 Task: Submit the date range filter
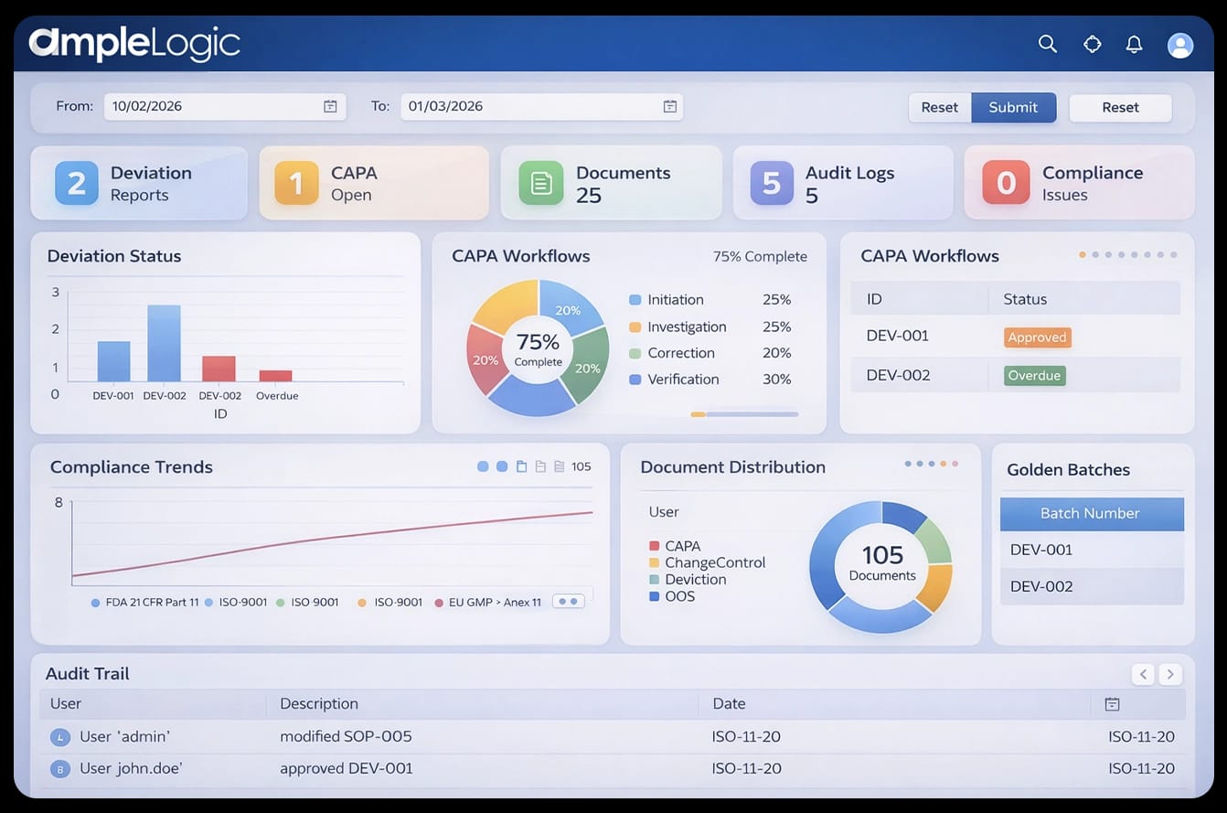[x=1013, y=107]
